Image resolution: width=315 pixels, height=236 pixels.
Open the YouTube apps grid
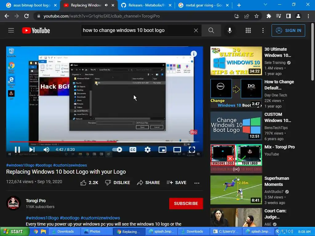click(248, 30)
